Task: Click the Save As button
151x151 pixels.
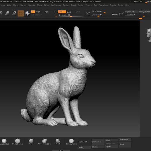Action: [x=98, y=147]
